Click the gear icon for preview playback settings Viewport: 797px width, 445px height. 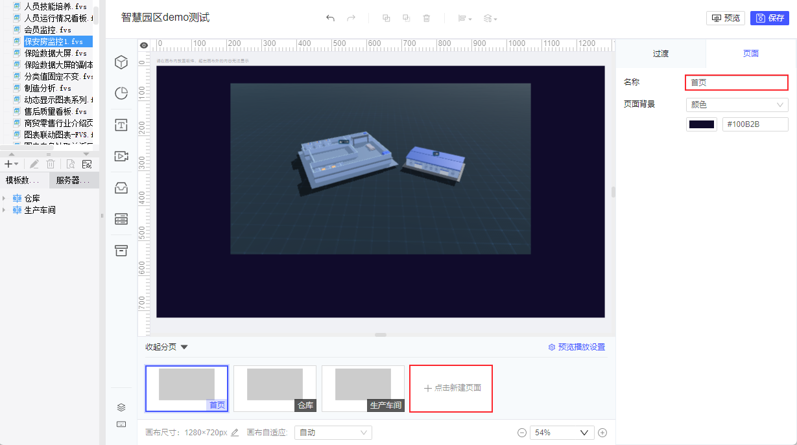coord(552,347)
